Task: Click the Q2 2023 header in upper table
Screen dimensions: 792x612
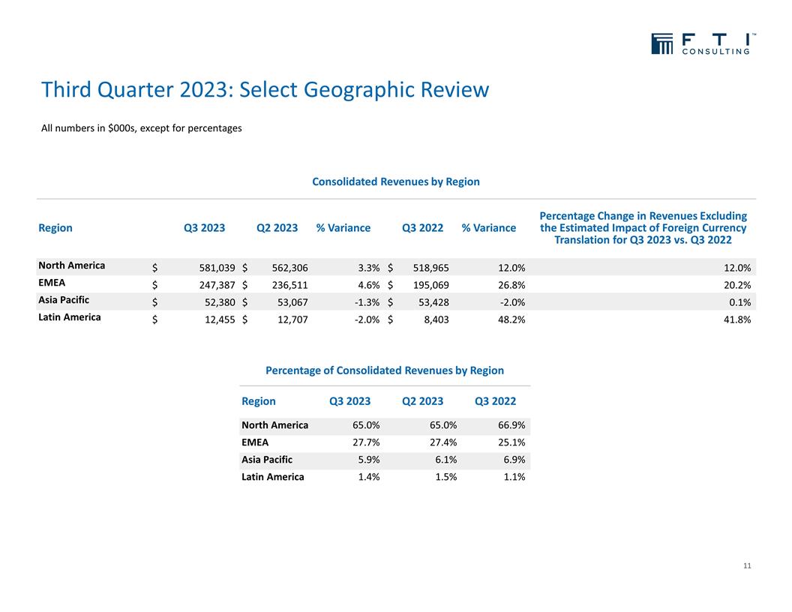Action: click(277, 228)
